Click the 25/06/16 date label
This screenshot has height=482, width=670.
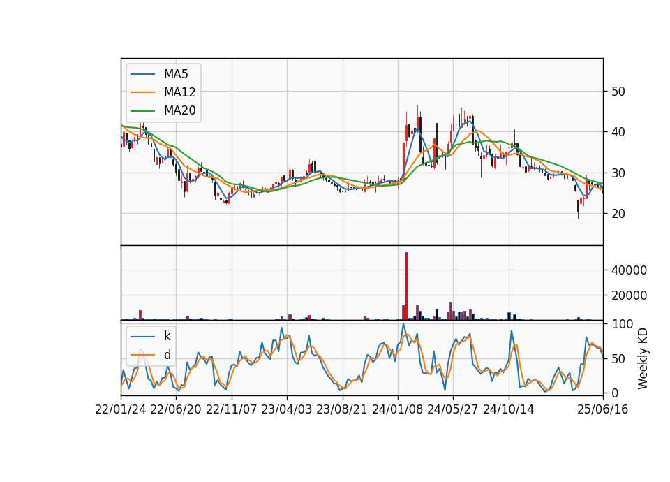[x=603, y=410]
